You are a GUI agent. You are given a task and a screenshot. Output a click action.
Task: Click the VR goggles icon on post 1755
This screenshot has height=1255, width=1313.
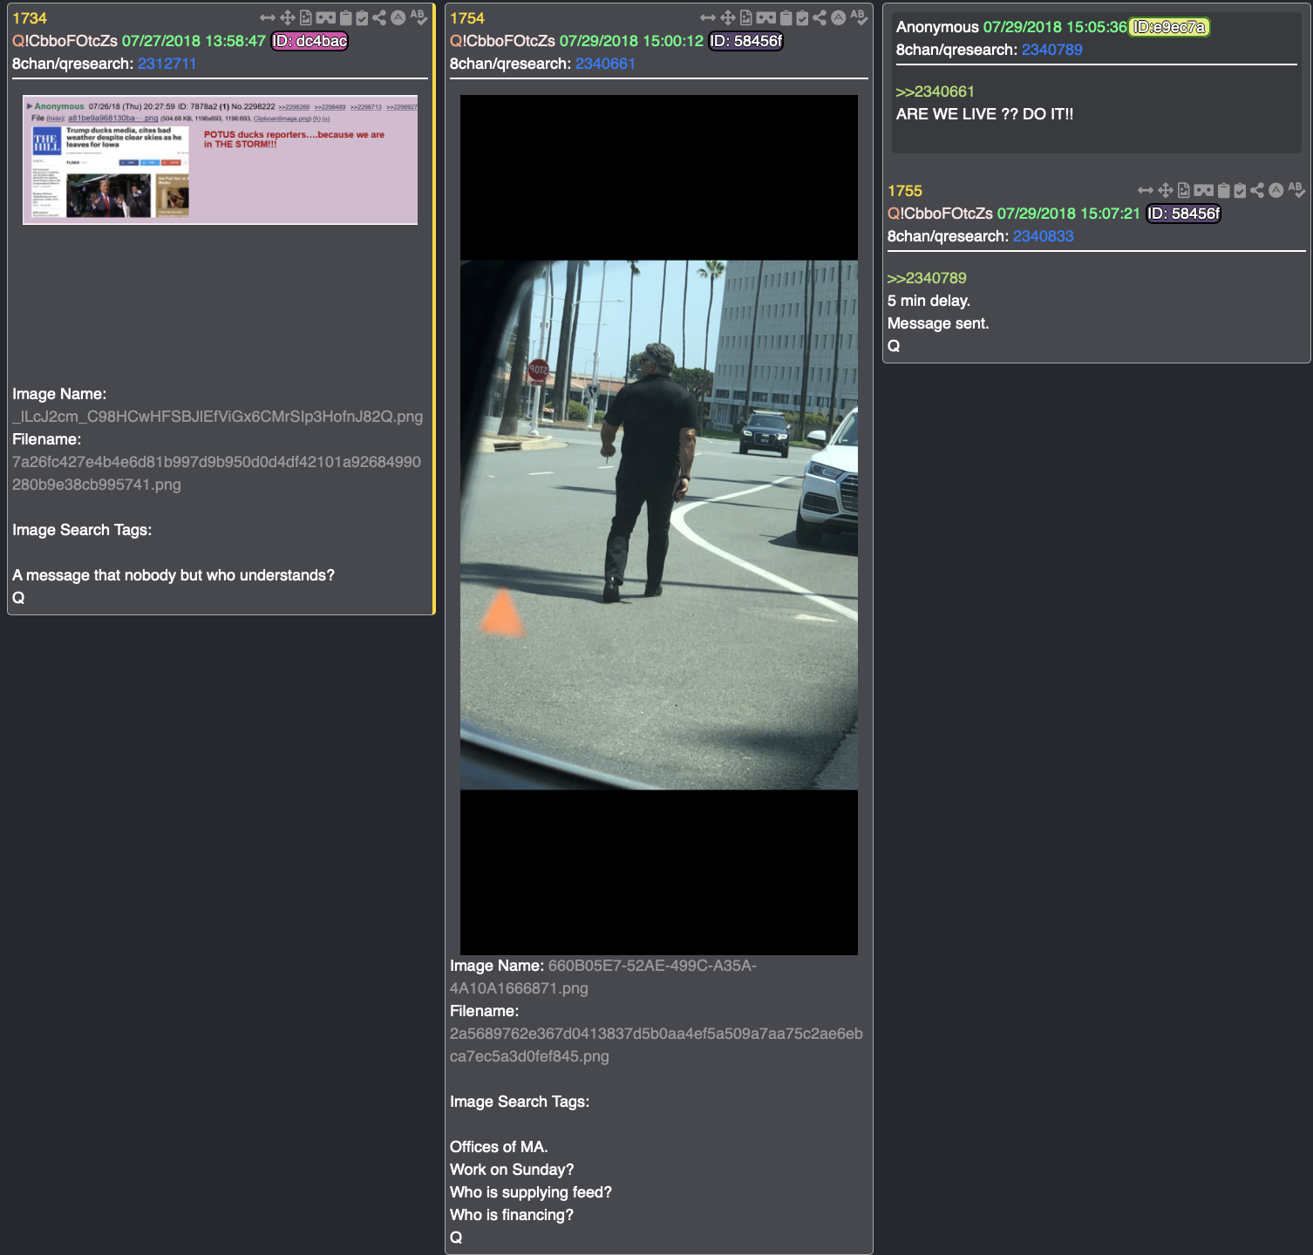(1203, 190)
